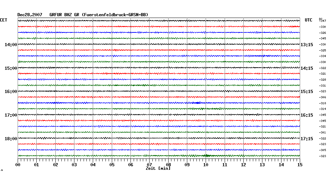This screenshot has height=174, width=328.
Task: Click the "17:00" CET time label
Action: [11, 115]
